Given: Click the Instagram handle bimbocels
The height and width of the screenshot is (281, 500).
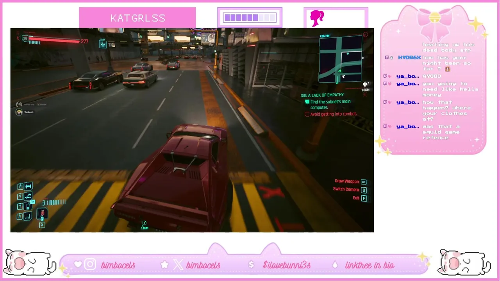Looking at the screenshot, I should [x=118, y=265].
